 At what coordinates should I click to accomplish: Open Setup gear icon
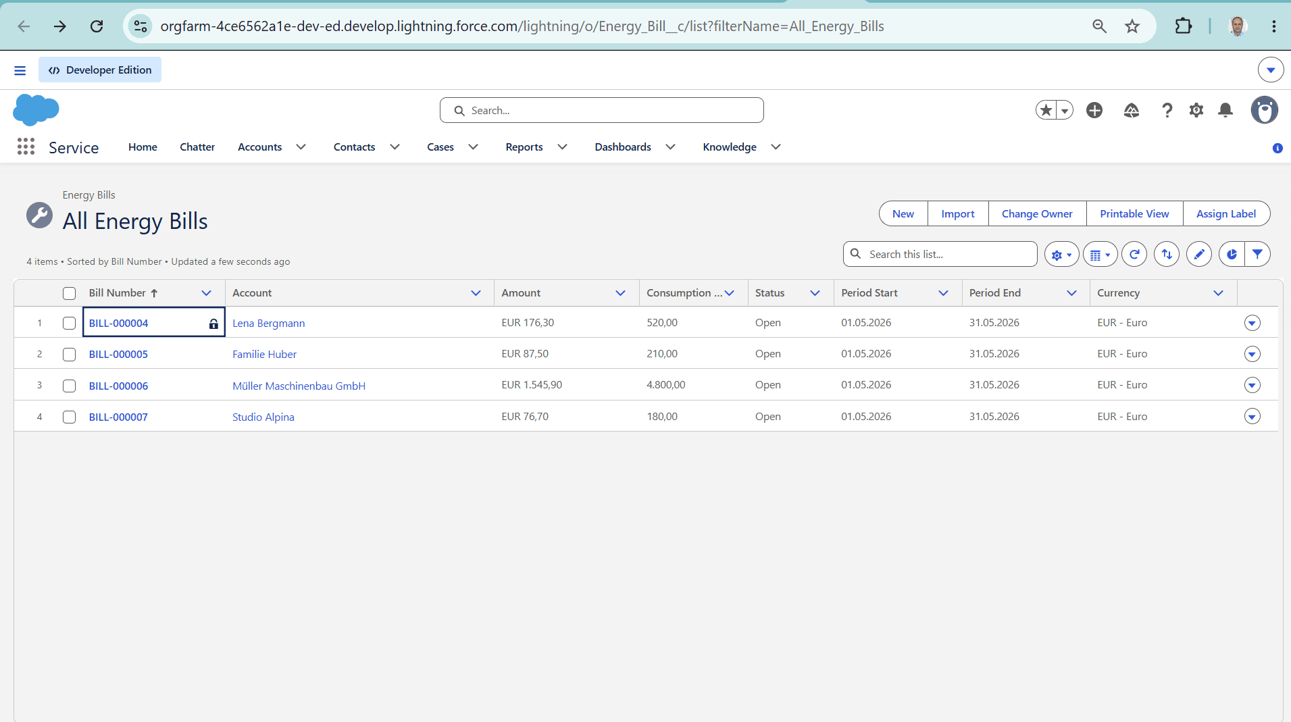1196,110
